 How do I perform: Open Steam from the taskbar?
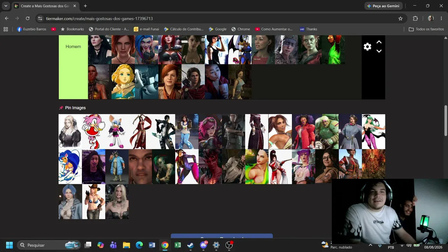[190, 245]
